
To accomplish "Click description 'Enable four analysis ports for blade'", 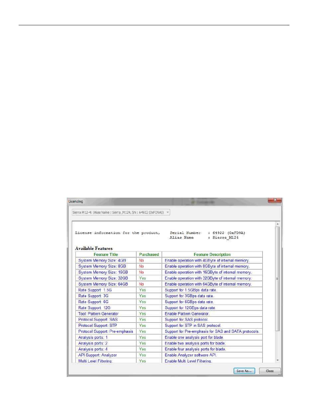I will click(x=195, y=349).
